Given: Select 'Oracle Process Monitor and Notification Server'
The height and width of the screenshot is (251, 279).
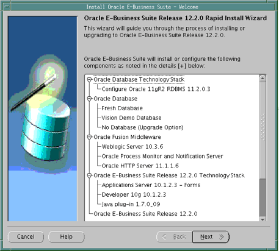Looking at the screenshot, I should [162, 156].
